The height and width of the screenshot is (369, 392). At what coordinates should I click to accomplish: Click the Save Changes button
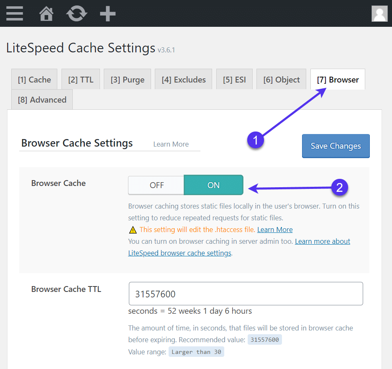tap(336, 146)
